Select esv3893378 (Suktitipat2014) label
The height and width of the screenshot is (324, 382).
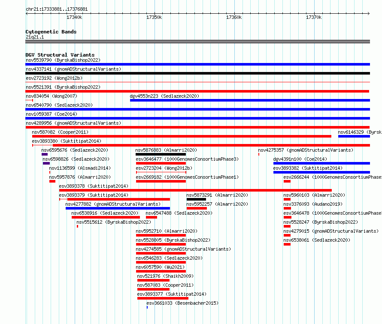pos(94,186)
